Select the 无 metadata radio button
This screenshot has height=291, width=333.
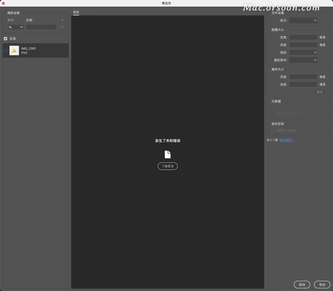[x=273, y=108]
